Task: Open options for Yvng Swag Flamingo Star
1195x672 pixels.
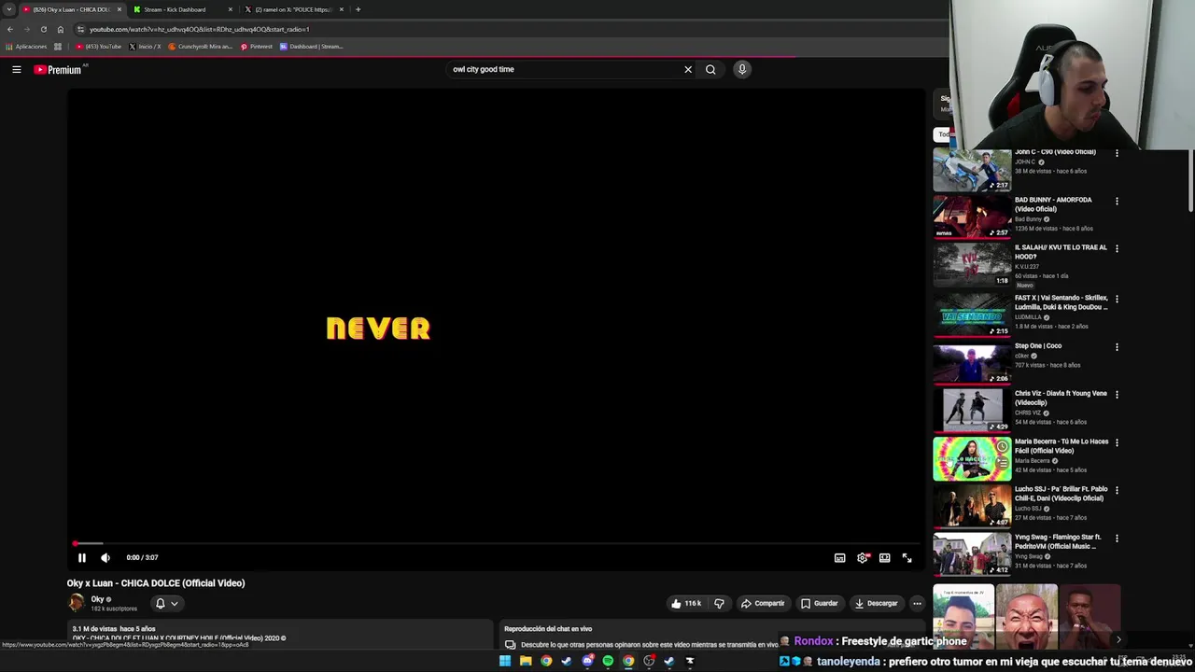Action: tap(1117, 539)
